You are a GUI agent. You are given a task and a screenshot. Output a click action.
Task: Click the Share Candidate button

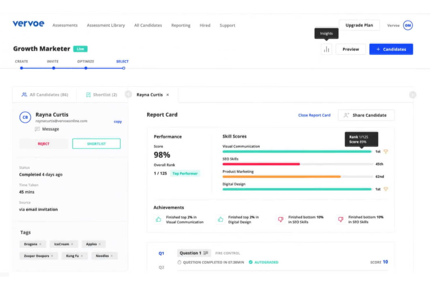tap(366, 115)
